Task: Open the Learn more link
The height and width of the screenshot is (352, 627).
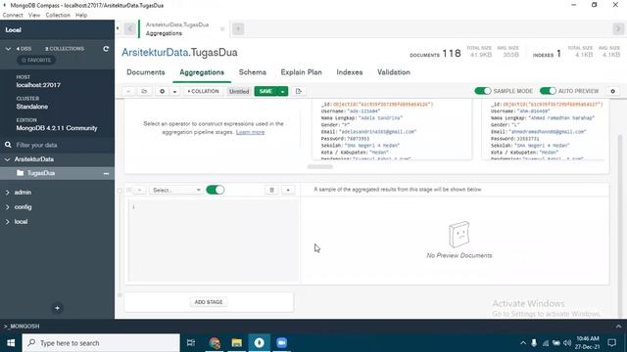Action: [250, 132]
